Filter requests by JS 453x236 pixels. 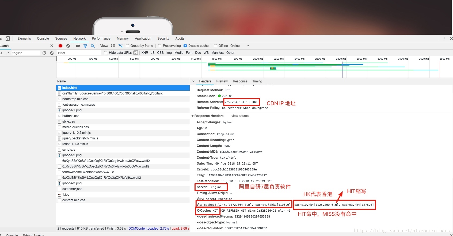[153, 53]
